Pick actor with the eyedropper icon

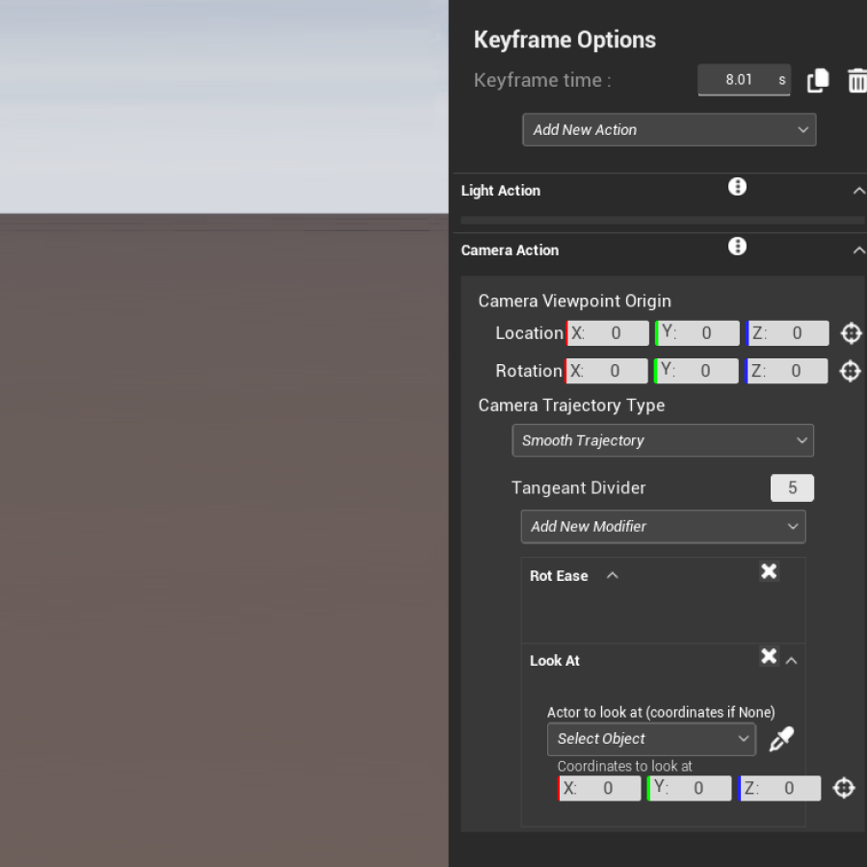[x=781, y=739]
